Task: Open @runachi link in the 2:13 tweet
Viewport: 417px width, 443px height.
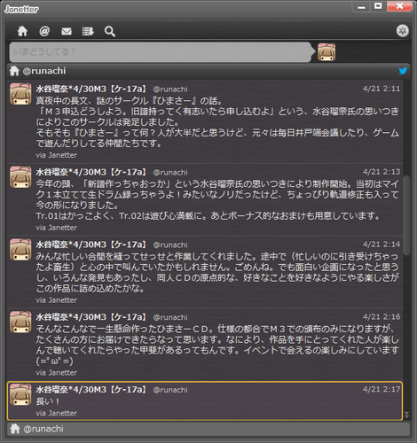Action: tap(170, 172)
